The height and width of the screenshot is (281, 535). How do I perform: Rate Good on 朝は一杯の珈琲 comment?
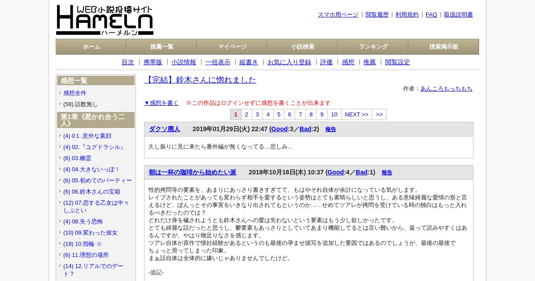(336, 173)
